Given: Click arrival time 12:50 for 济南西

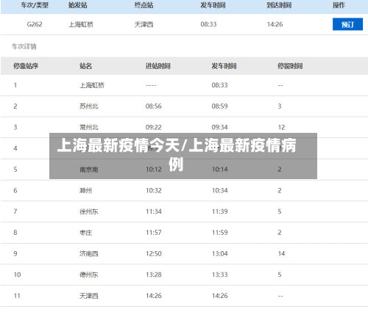Looking at the screenshot, I should pos(154,253).
